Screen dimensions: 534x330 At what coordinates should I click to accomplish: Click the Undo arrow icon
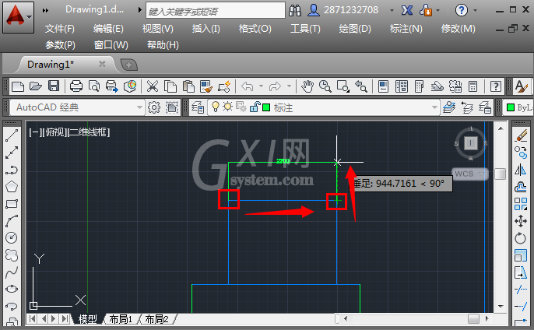click(x=248, y=86)
